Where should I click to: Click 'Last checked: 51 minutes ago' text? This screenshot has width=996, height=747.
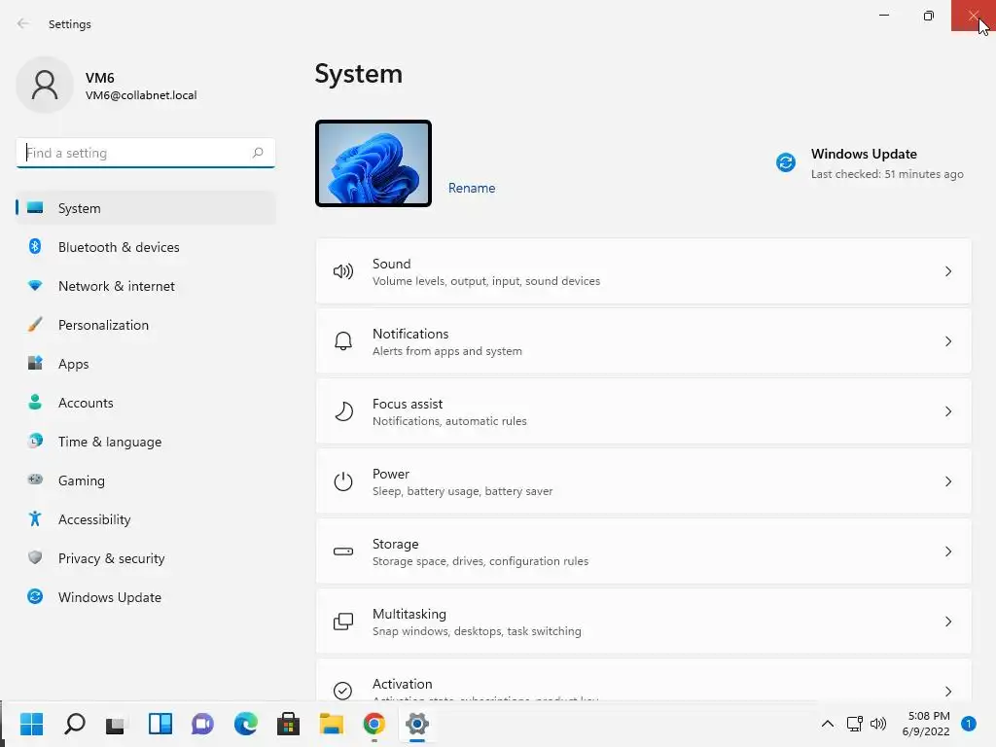887,174
